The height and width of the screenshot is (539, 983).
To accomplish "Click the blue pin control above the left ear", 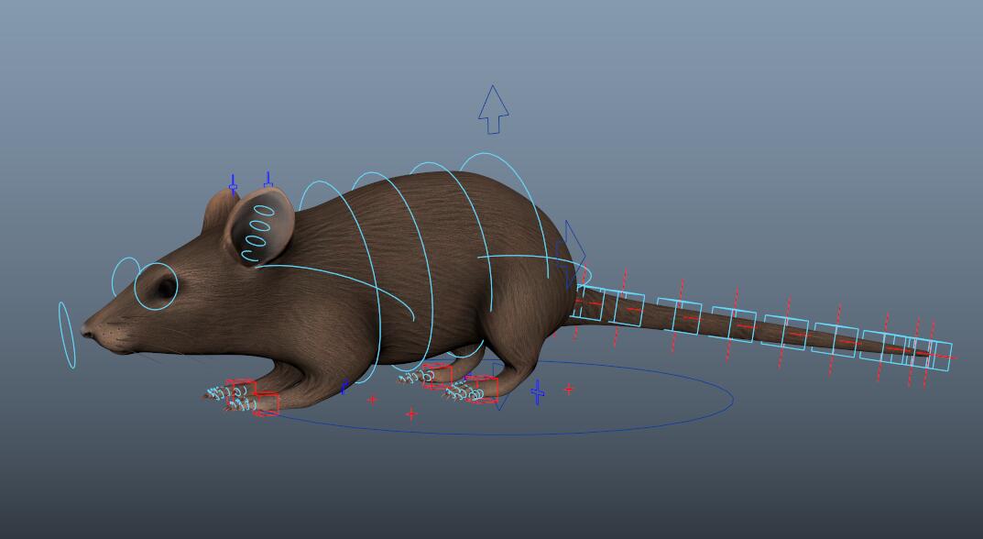I will click(233, 187).
